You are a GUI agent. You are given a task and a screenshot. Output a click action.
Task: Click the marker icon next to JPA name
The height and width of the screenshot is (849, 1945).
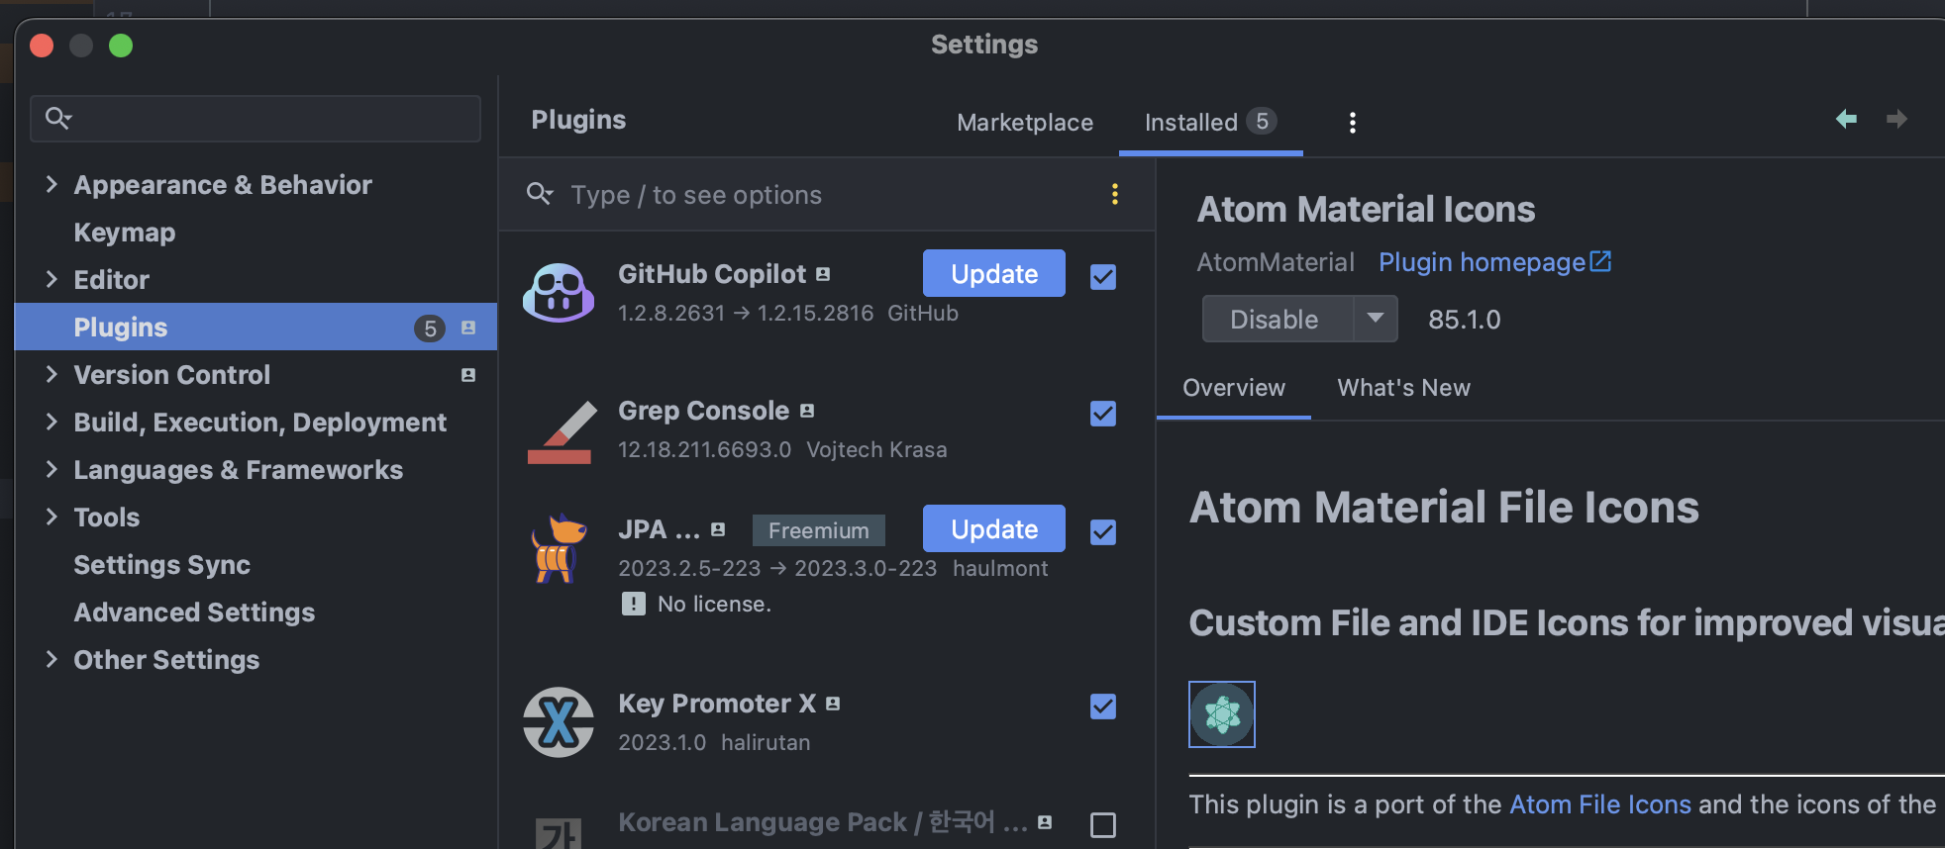point(718,529)
